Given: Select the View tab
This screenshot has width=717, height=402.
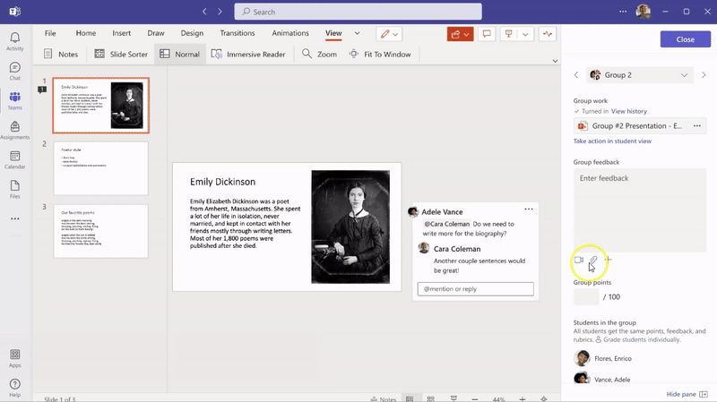Looking at the screenshot, I should coord(333,33).
